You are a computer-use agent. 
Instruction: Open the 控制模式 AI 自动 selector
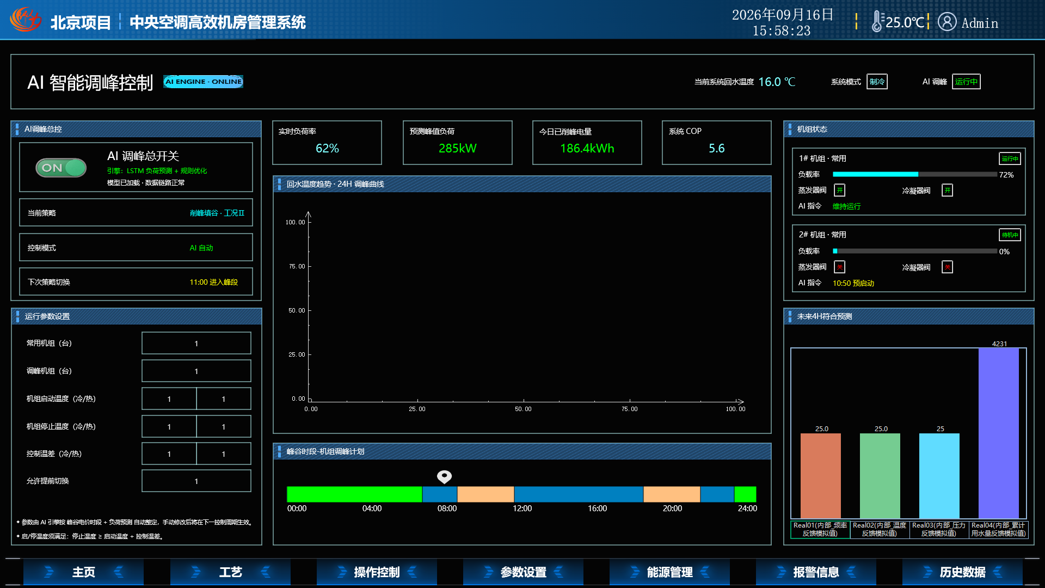tap(136, 248)
